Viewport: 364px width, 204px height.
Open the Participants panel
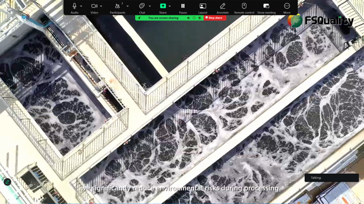pyautogui.click(x=117, y=6)
